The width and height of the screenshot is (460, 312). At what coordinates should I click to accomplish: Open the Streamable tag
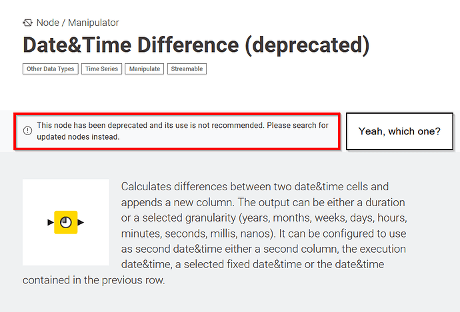point(187,69)
